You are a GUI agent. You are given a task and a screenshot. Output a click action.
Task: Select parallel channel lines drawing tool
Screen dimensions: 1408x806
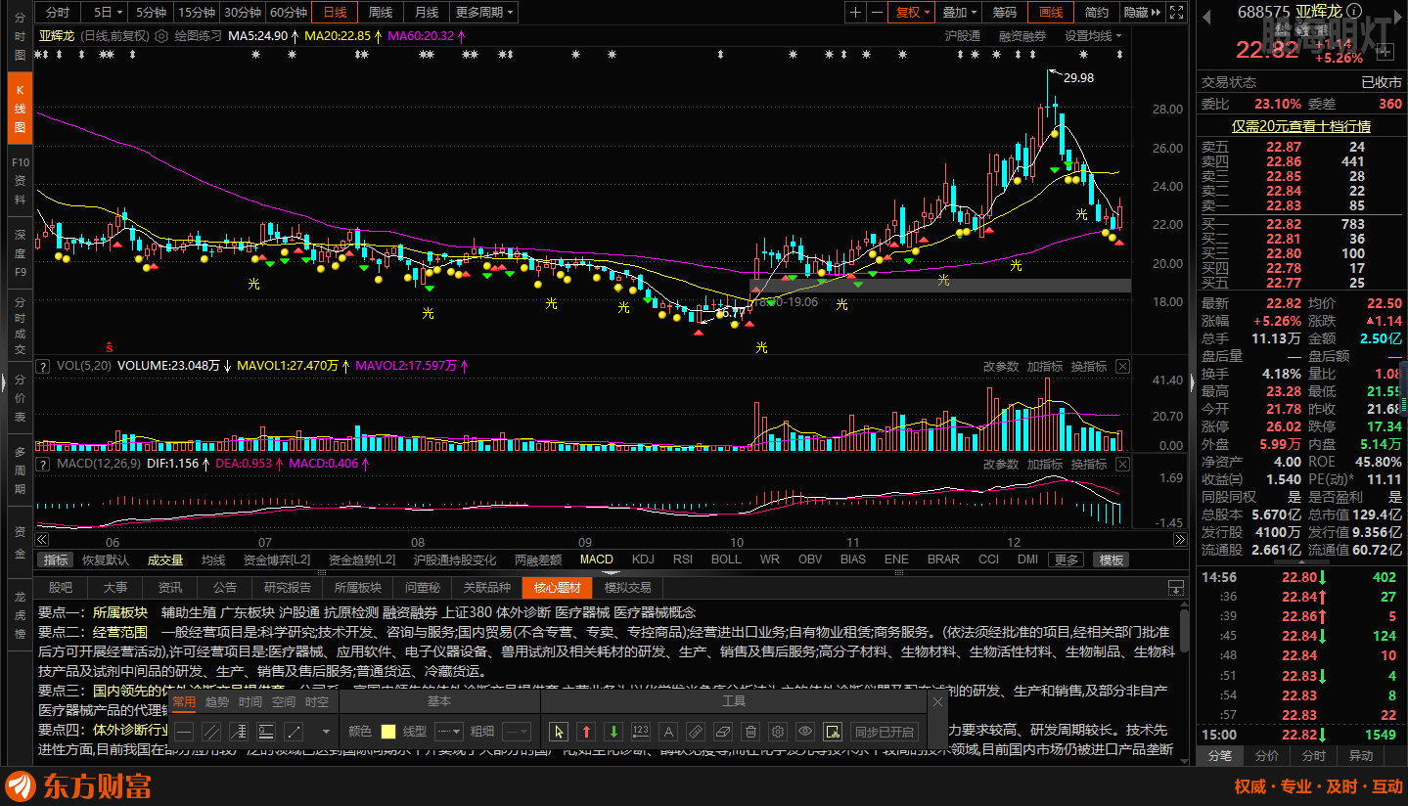click(211, 731)
